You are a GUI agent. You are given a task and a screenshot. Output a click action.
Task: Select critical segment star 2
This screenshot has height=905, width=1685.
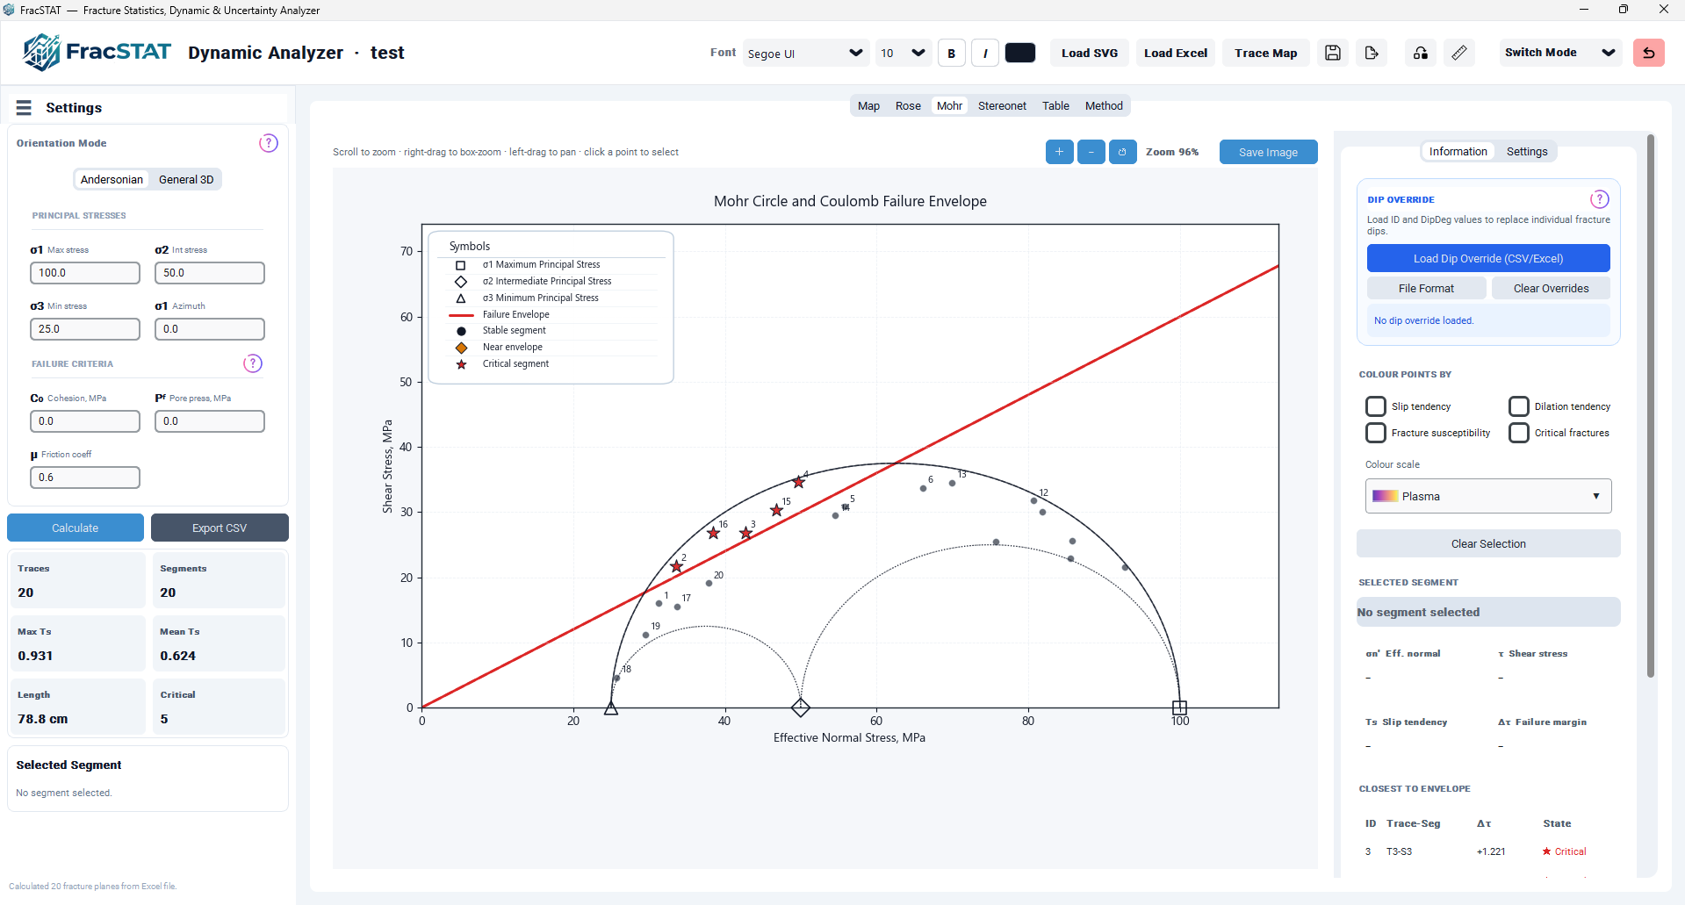click(x=676, y=566)
